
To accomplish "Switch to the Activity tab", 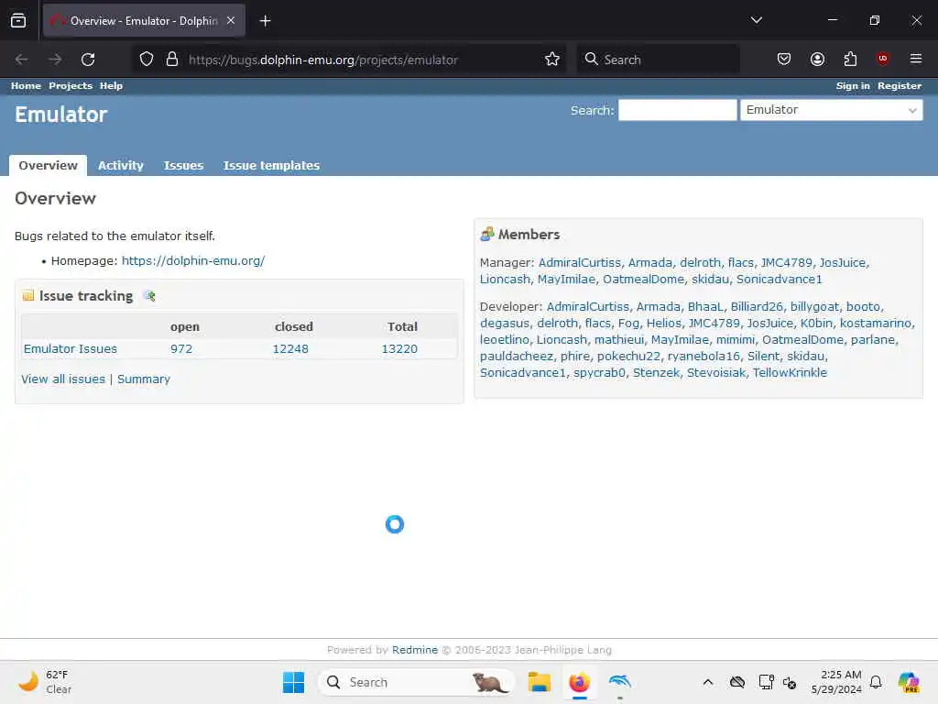I will pos(121,165).
